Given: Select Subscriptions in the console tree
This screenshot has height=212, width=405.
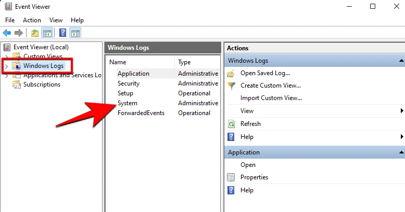Looking at the screenshot, I should point(42,84).
